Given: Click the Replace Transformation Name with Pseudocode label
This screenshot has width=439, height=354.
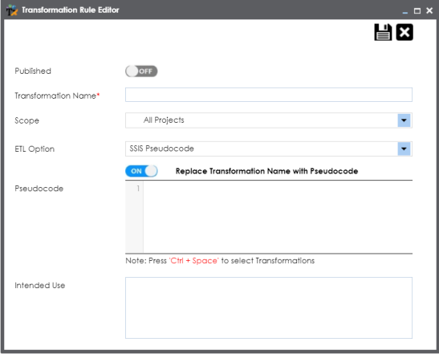Looking at the screenshot, I should 266,171.
